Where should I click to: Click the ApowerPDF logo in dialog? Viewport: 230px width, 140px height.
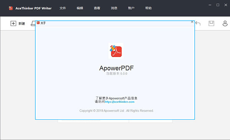(116, 51)
